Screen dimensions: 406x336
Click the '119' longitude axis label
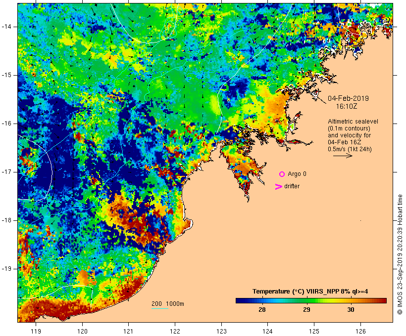coord(36,331)
